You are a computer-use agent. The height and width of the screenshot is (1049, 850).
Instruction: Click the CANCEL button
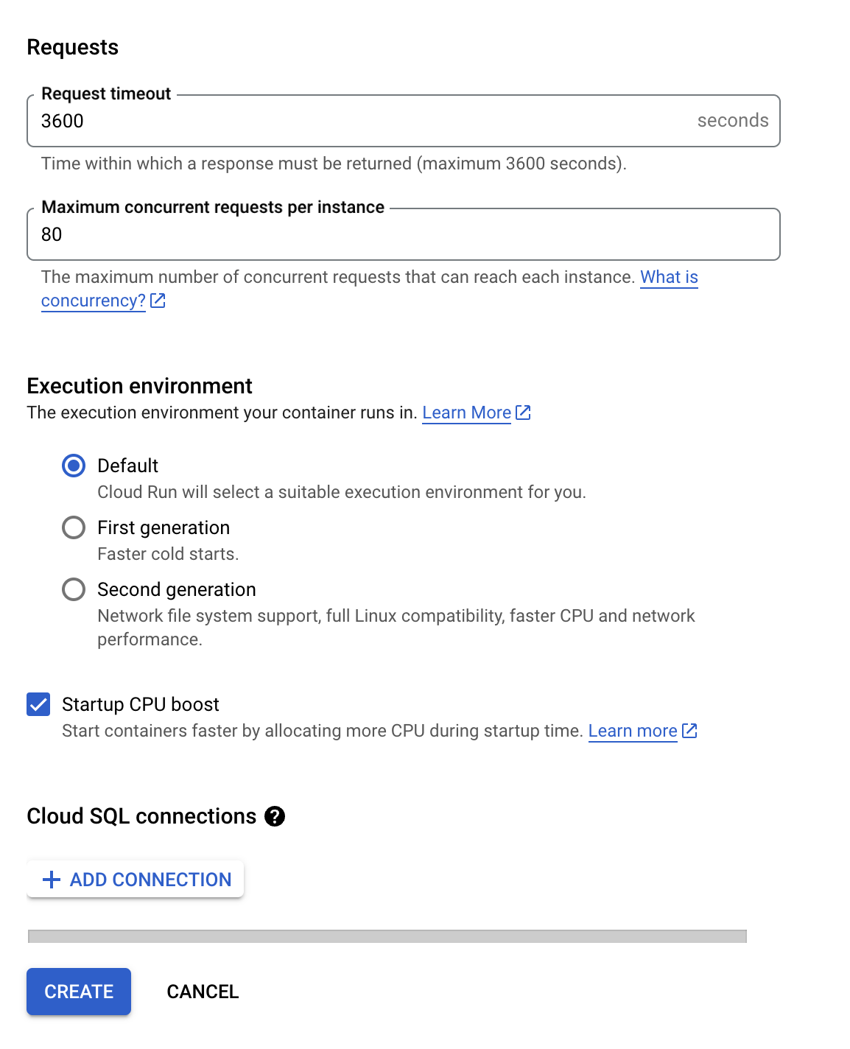(x=203, y=992)
